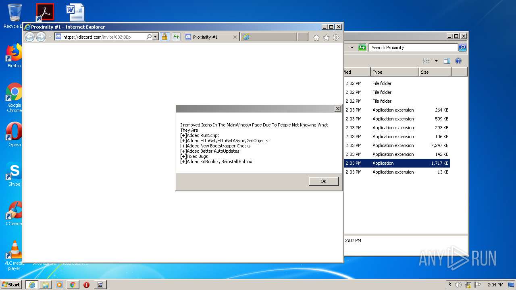This screenshot has height=290, width=516.
Task: Open the Recycle Bin desktop icon
Action: coord(14,16)
